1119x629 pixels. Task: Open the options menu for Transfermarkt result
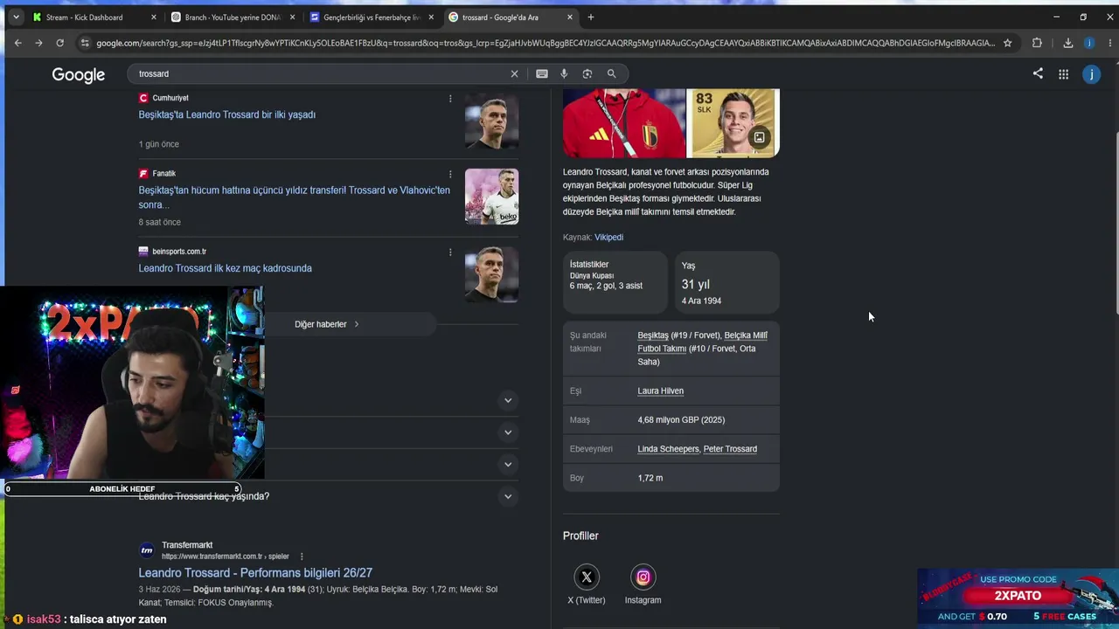point(302,556)
